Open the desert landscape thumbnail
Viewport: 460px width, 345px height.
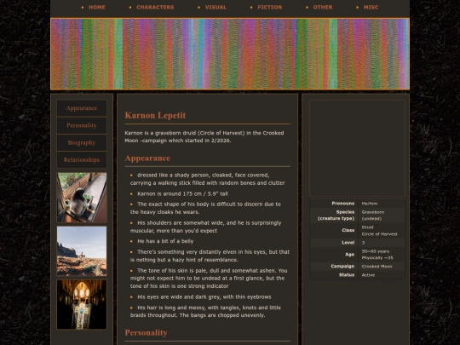(x=82, y=251)
